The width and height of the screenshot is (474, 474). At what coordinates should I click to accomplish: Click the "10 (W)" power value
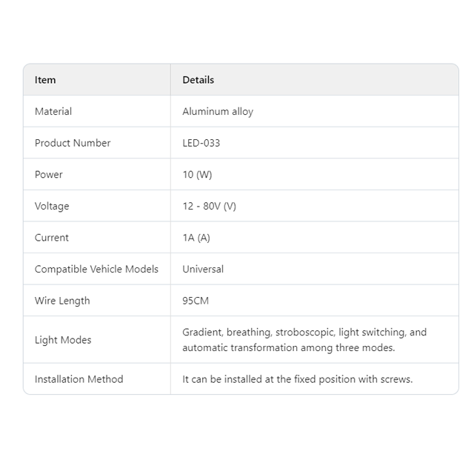(198, 175)
